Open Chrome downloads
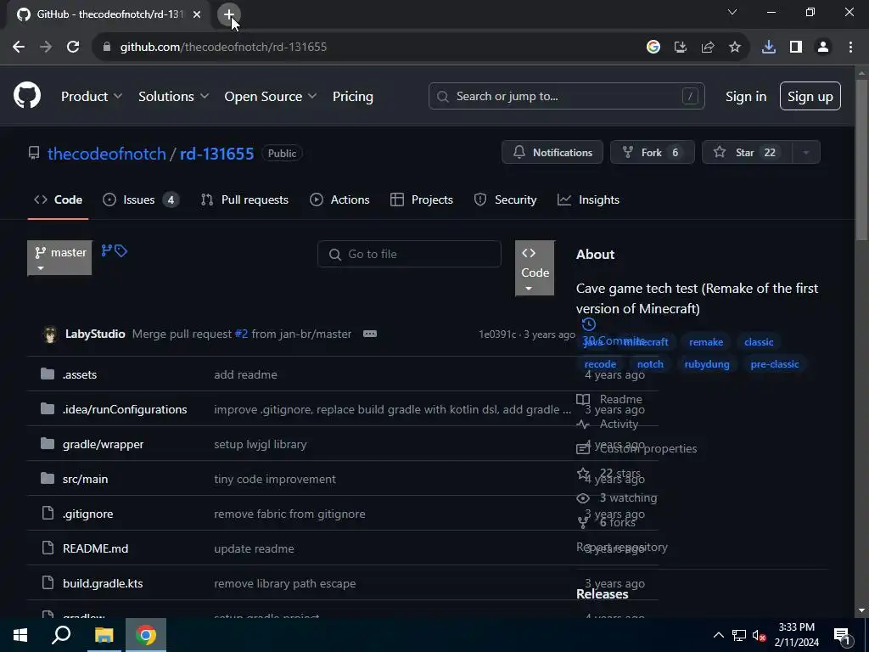The height and width of the screenshot is (652, 869). point(769,48)
